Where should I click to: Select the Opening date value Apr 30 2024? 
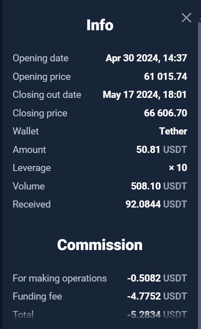click(x=146, y=58)
